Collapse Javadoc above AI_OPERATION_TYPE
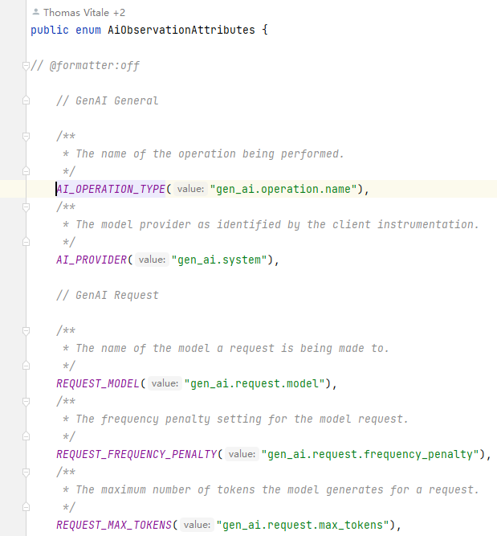497x536 pixels. point(26,136)
